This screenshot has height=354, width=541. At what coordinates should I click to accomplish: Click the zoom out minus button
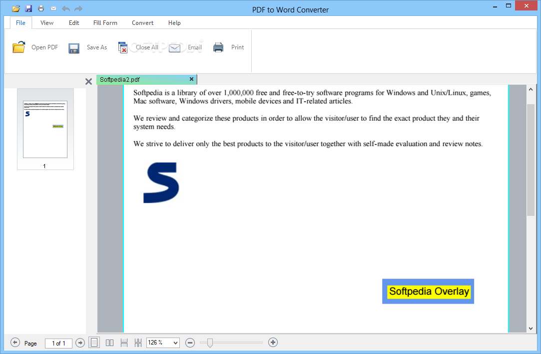[190, 343]
